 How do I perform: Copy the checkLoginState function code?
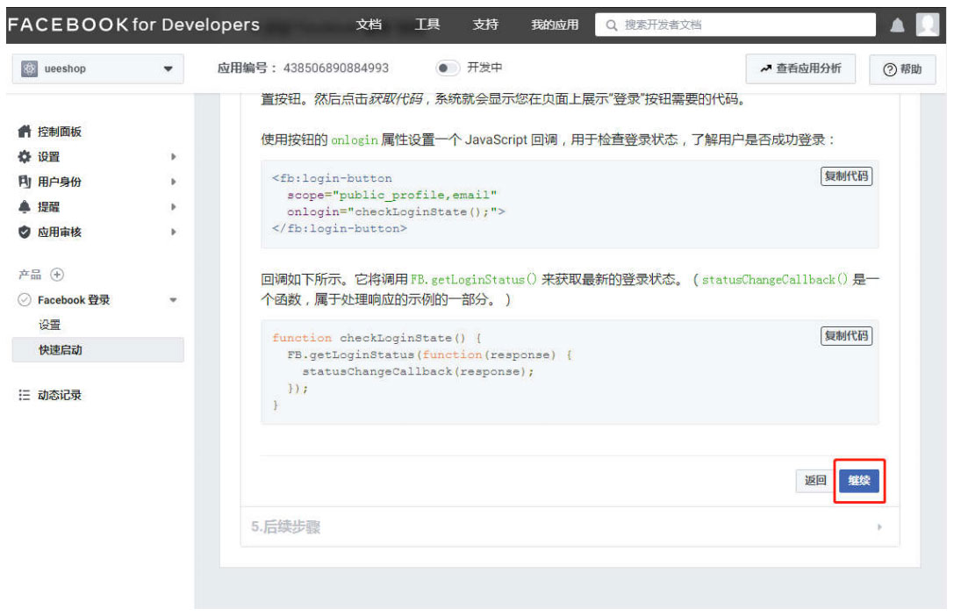[x=846, y=335]
